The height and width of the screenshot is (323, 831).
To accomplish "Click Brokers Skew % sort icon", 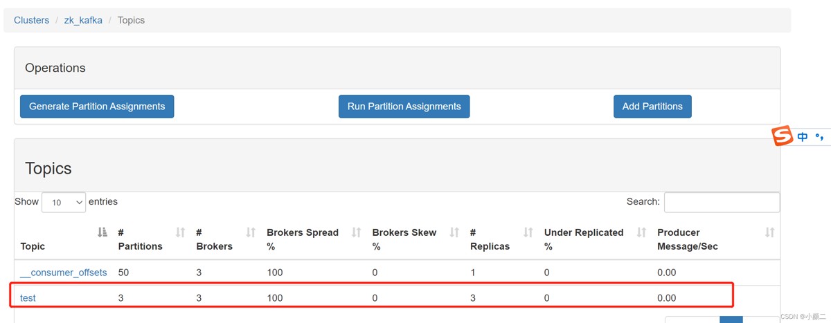I will [454, 232].
